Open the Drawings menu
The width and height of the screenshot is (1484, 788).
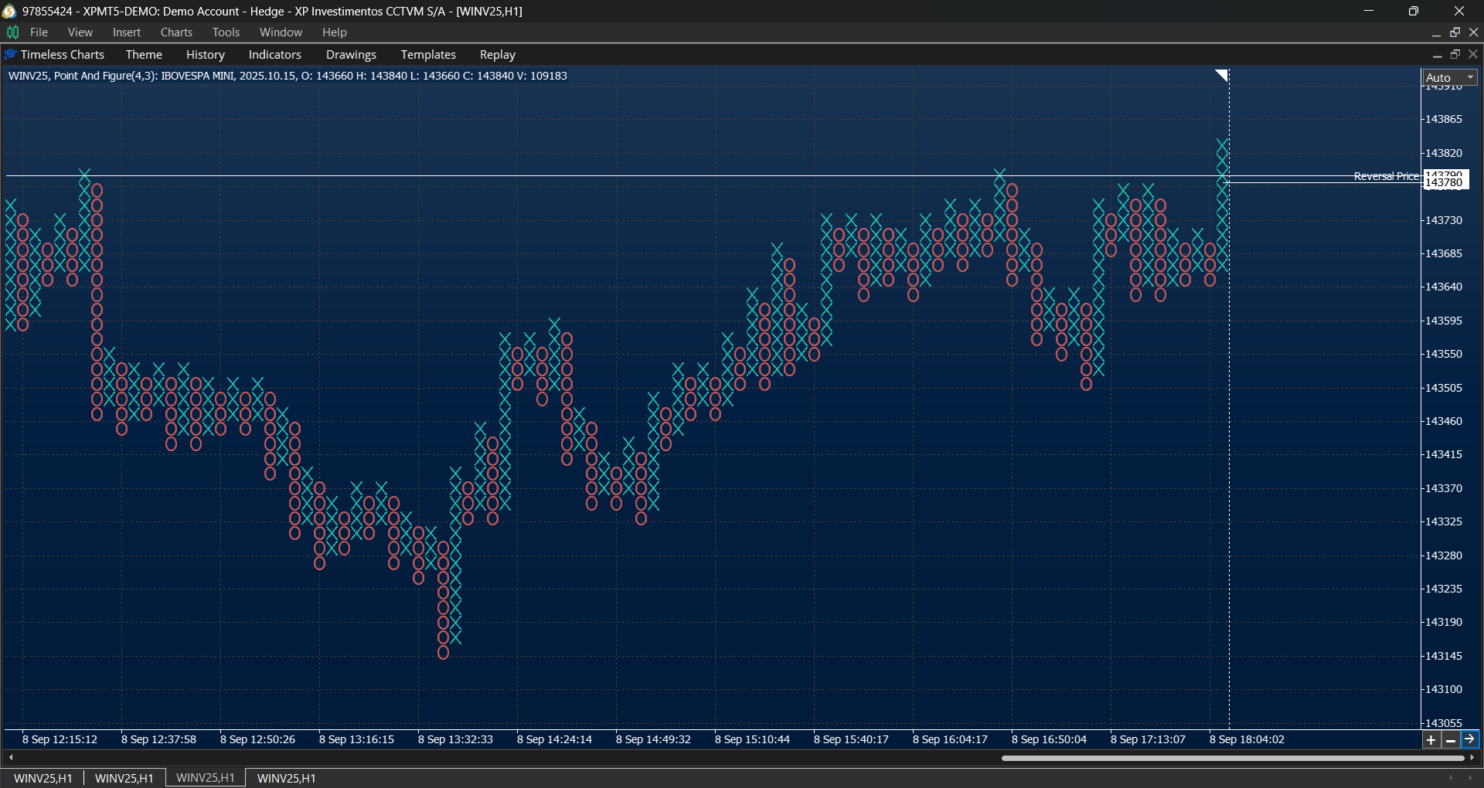click(x=351, y=55)
